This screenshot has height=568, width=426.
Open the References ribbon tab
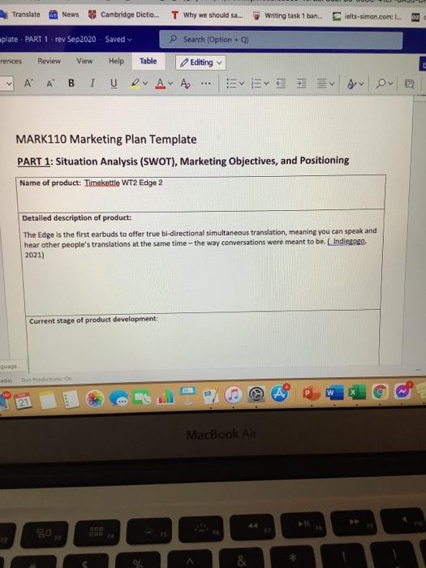pos(11,61)
